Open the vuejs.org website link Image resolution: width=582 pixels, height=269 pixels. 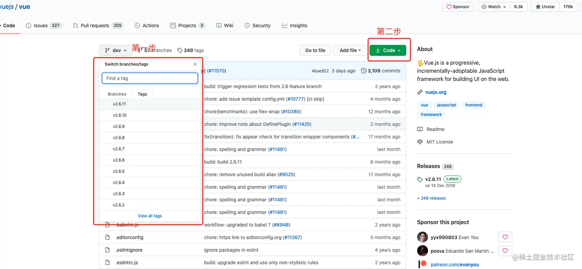click(436, 92)
